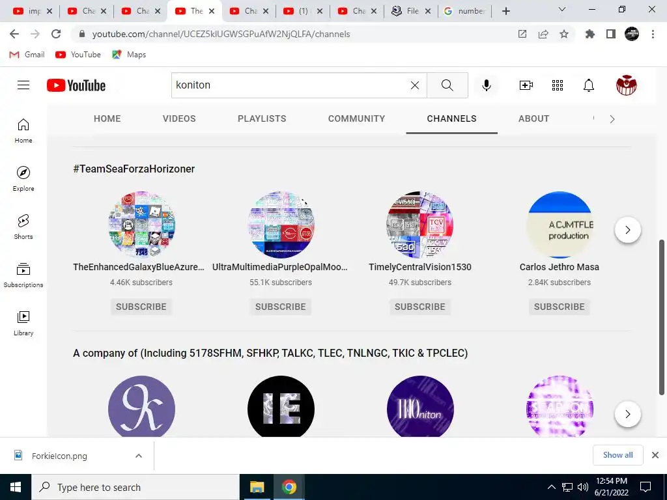667x500 pixels.
Task: Open Library in the sidebar
Action: point(23,323)
